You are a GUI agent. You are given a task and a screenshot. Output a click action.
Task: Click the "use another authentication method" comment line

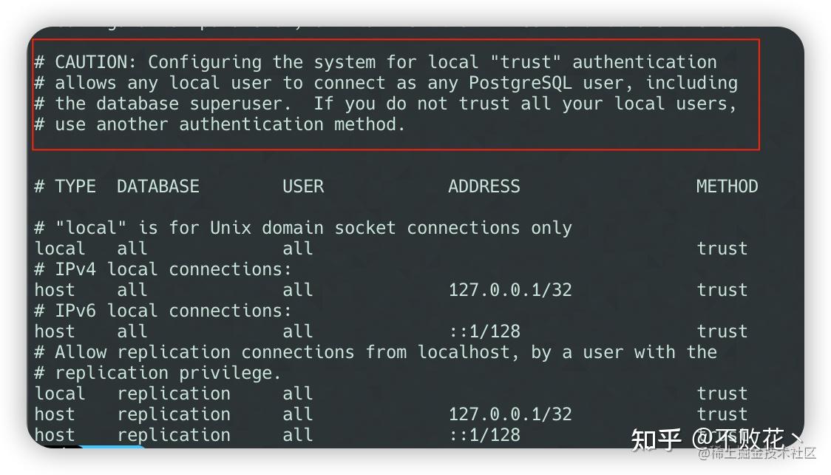click(220, 124)
